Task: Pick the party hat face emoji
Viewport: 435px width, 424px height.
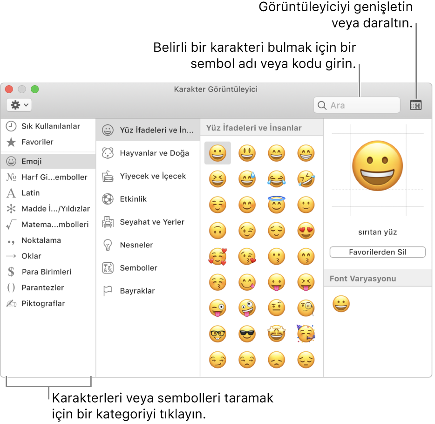Action: click(x=306, y=334)
